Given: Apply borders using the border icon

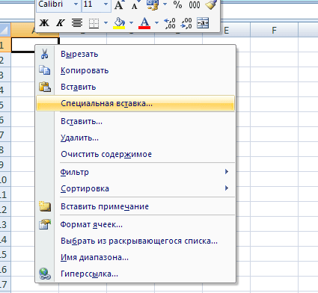Looking at the screenshot, I should point(94,23).
